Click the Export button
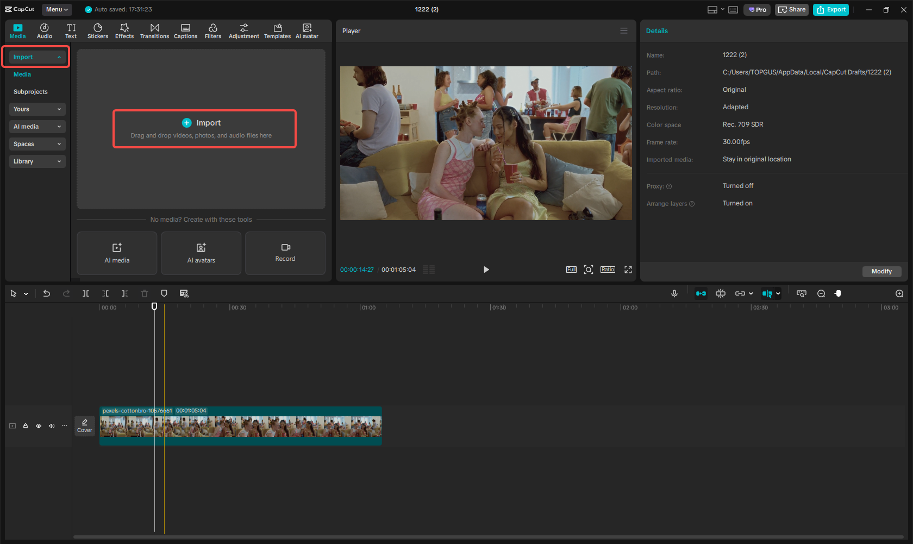 click(830, 9)
